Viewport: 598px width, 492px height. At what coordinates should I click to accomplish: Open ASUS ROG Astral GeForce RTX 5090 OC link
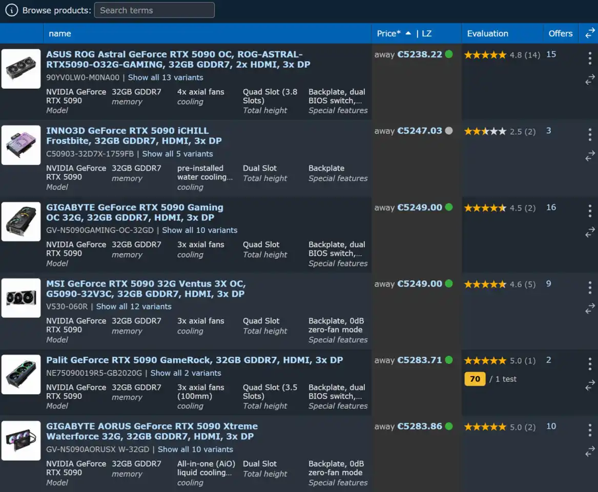tap(178, 59)
